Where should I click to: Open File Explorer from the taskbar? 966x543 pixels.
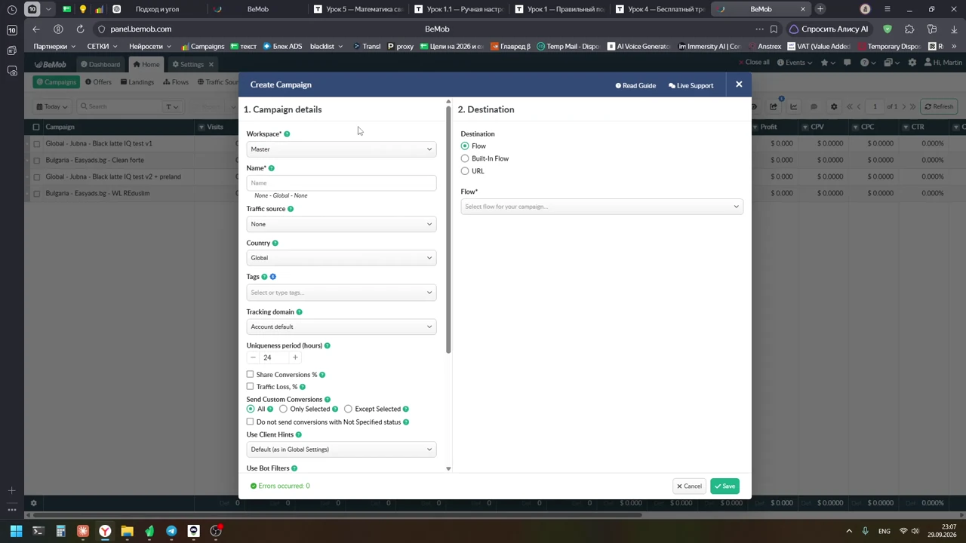127,531
